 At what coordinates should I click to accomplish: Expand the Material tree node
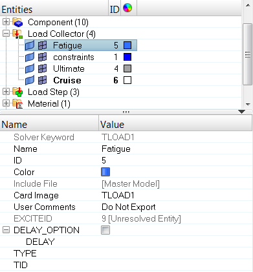pyautogui.click(x=6, y=103)
